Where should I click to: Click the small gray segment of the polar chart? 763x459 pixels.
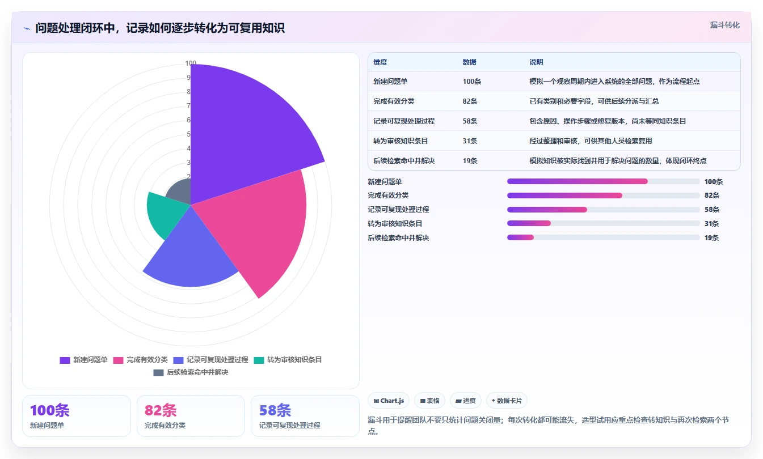click(180, 193)
